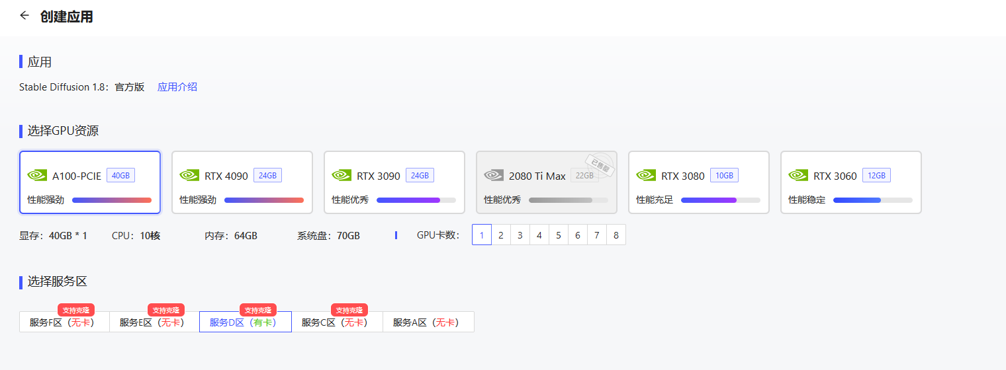
Task: Select the A100-PCIE GPU card
Action: pos(90,182)
